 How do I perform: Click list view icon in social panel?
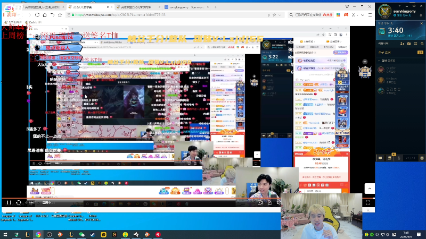point(415,44)
